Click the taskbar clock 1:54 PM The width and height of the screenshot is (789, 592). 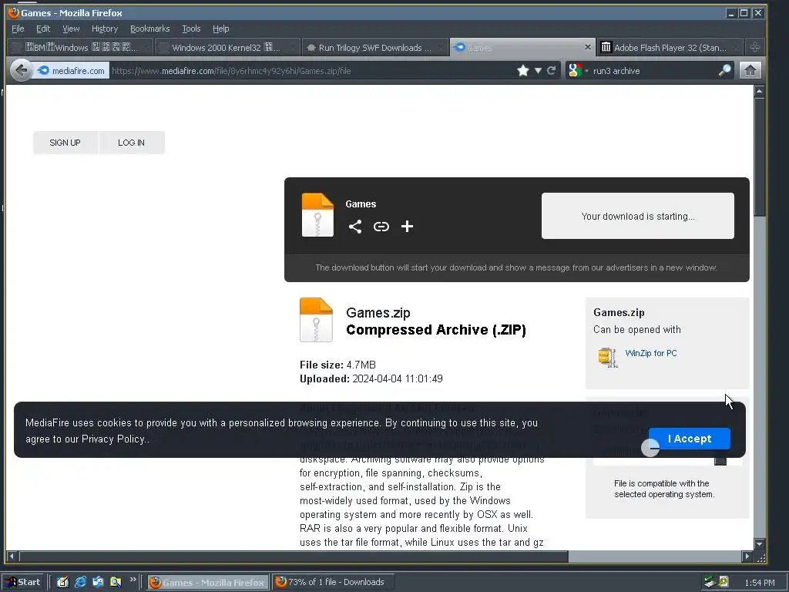tap(759, 583)
